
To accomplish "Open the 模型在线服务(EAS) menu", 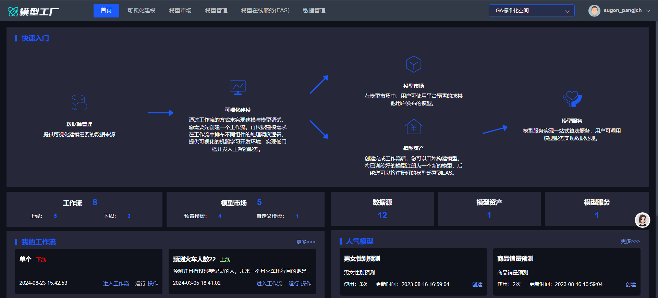I will tap(265, 11).
